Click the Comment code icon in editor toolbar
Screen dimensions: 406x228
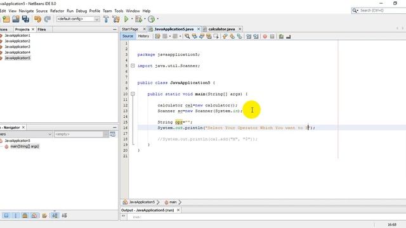[x=281, y=37]
